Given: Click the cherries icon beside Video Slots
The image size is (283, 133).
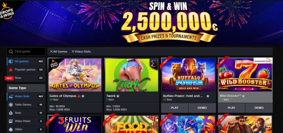Looking at the screenshot, I should (x=11, y=96).
